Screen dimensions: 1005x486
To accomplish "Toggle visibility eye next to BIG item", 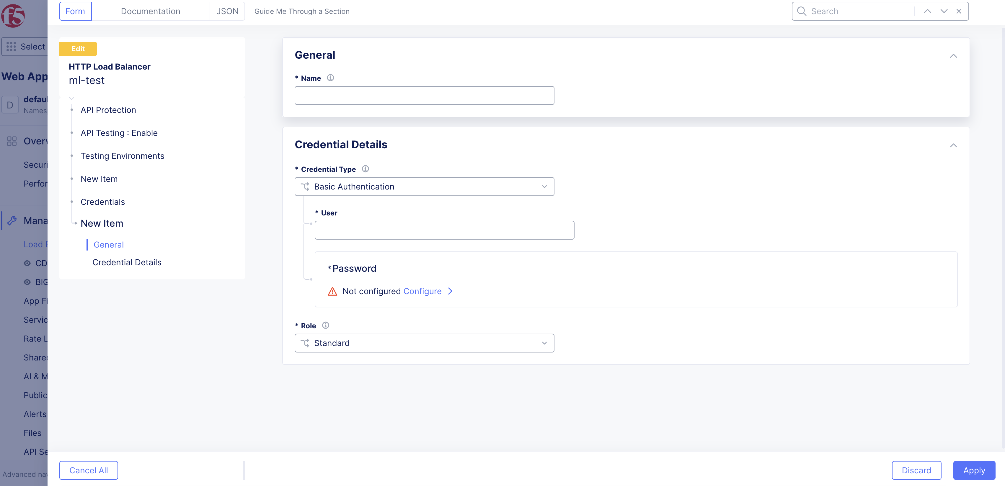I will [x=27, y=282].
